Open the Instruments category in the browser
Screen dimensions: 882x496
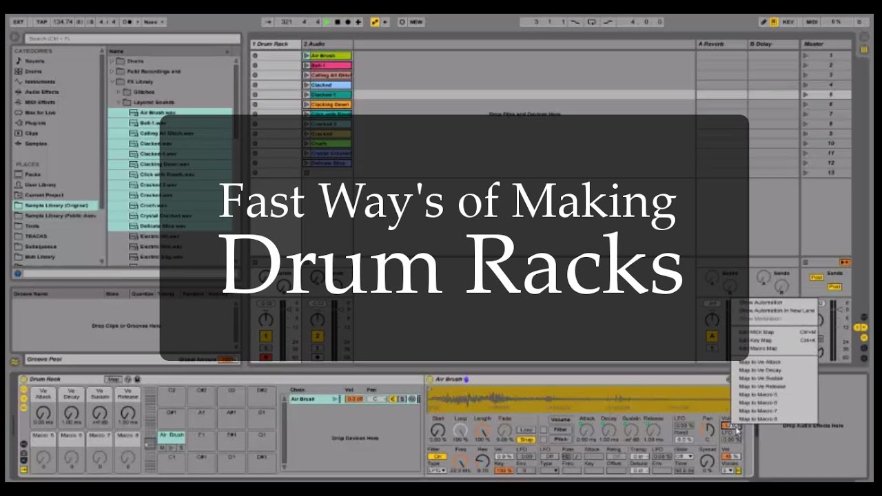tap(39, 81)
